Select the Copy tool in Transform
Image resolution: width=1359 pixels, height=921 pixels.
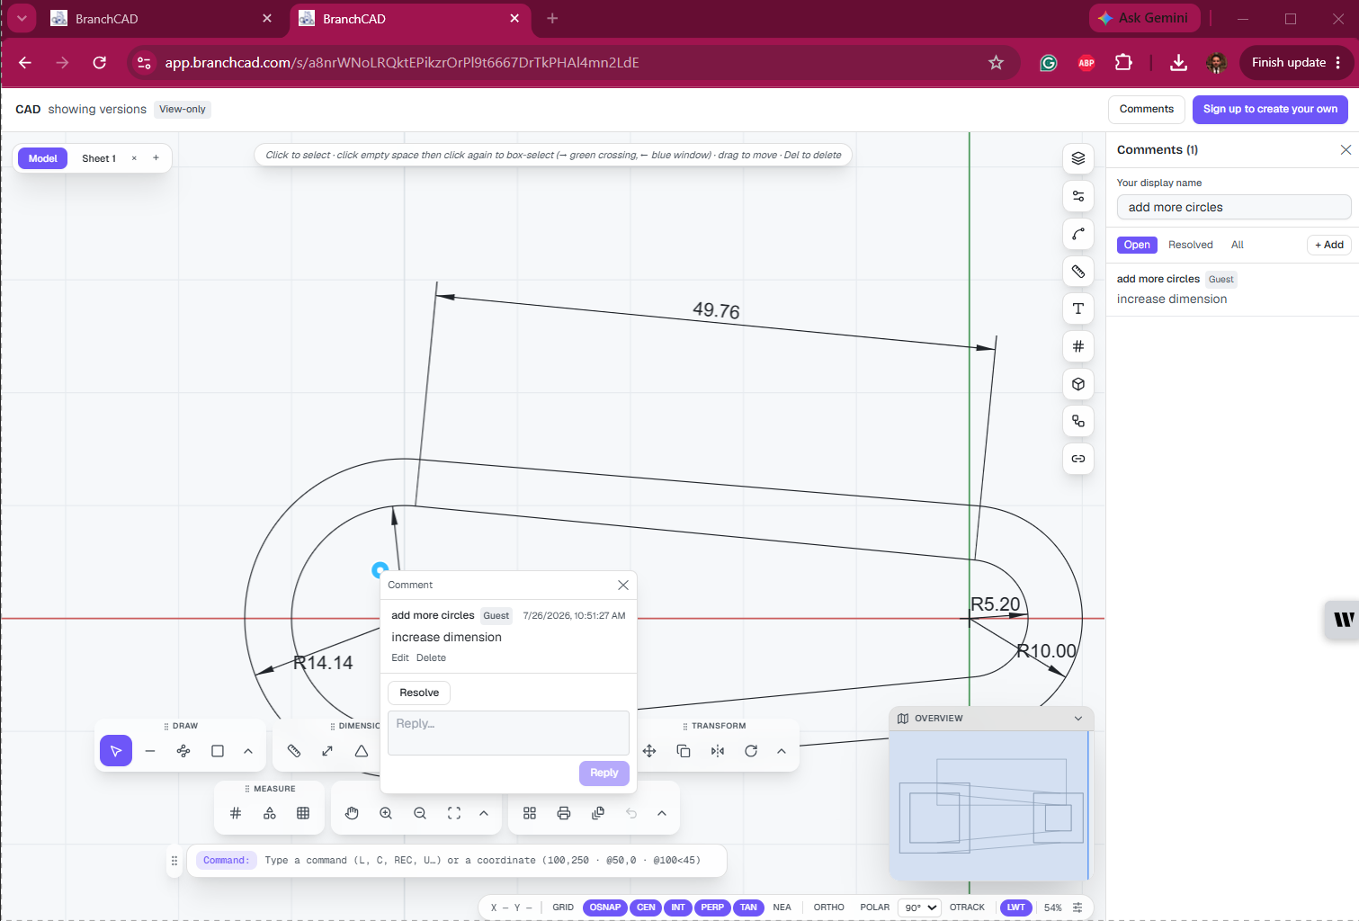coord(684,751)
